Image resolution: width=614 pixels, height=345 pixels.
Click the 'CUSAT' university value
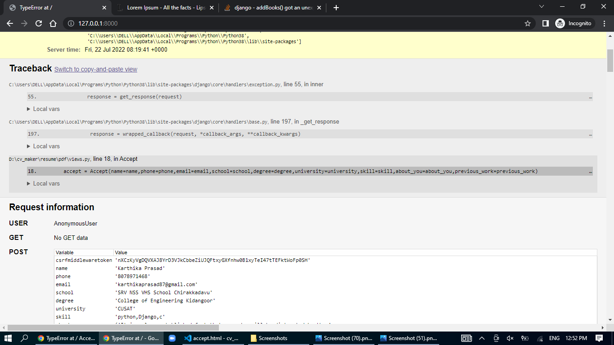click(x=125, y=309)
